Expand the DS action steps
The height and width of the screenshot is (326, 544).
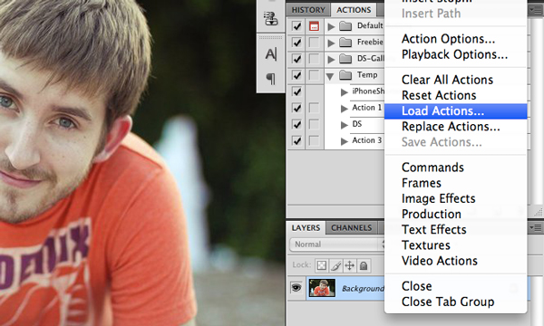click(x=345, y=125)
